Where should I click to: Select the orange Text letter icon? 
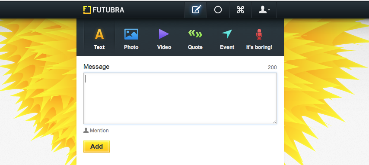[99, 34]
